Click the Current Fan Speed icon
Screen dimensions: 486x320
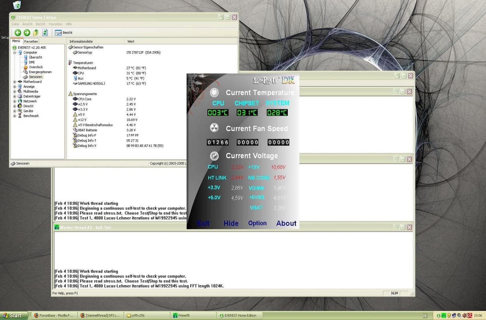(214, 128)
